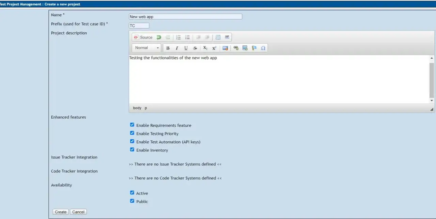Uncheck the Active availability checkbox

click(x=132, y=193)
